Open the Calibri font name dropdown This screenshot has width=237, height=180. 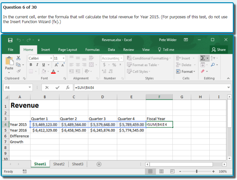(x=51, y=58)
